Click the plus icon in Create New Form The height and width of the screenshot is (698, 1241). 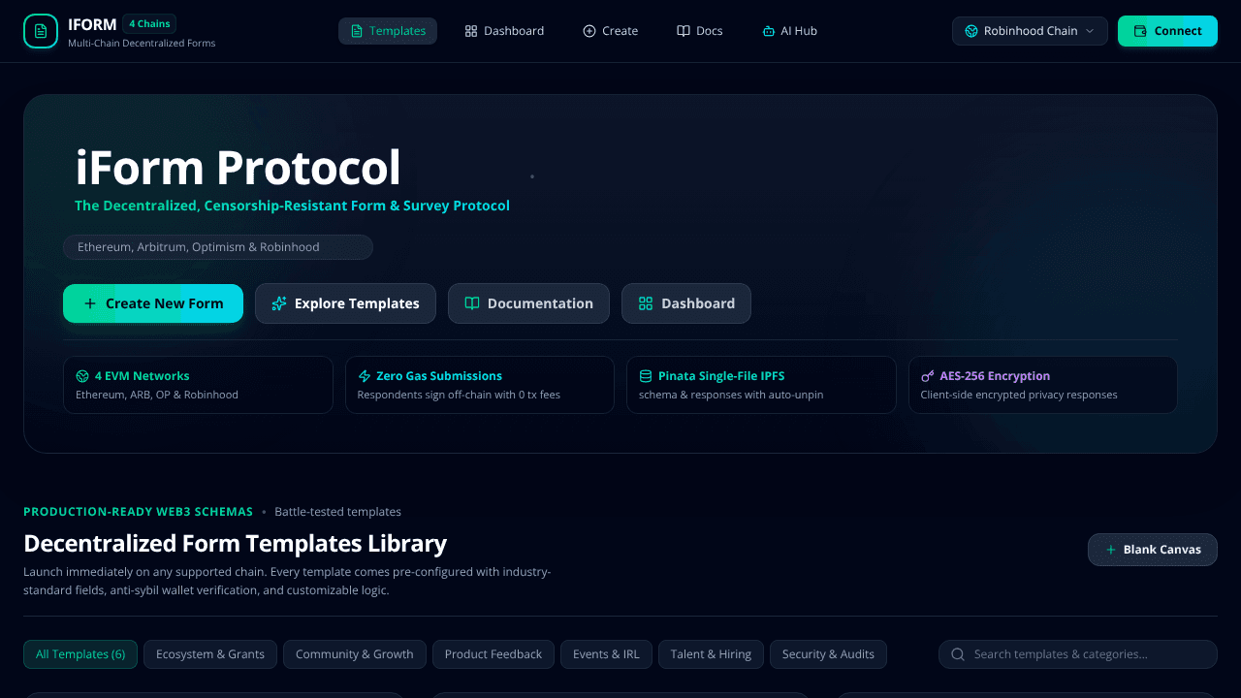point(90,303)
